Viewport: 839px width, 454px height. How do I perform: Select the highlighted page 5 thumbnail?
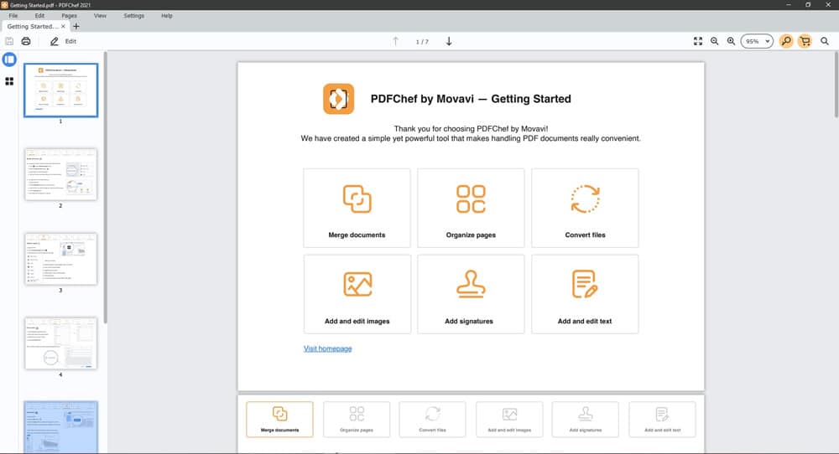(60, 426)
